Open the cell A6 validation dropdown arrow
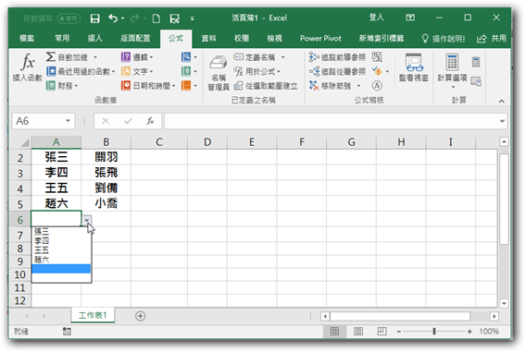The image size is (525, 352). pyautogui.click(x=87, y=220)
